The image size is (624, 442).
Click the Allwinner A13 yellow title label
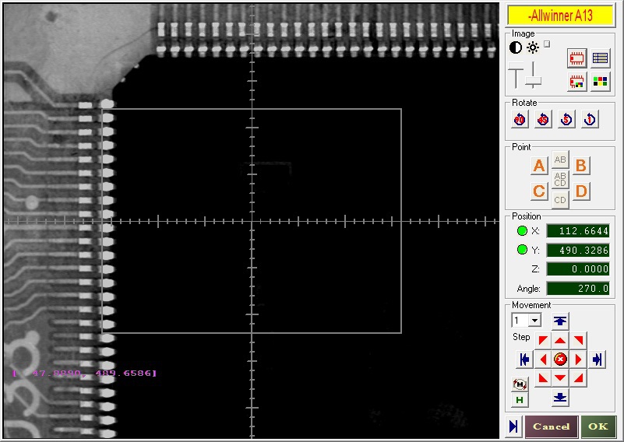tap(560, 16)
